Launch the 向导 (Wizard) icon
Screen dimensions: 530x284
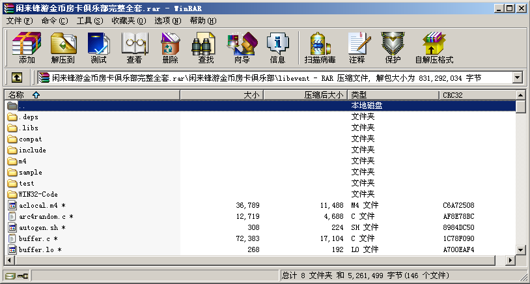(242, 48)
